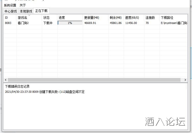The height and width of the screenshot is (133, 192).
Task: Switch to the 中心游戏 tab
Action: pyautogui.click(x=10, y=11)
